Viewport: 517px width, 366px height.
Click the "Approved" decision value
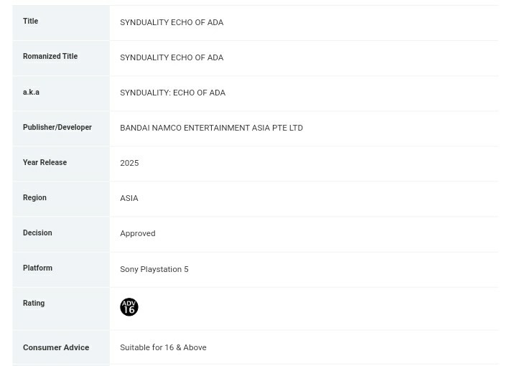pos(137,233)
